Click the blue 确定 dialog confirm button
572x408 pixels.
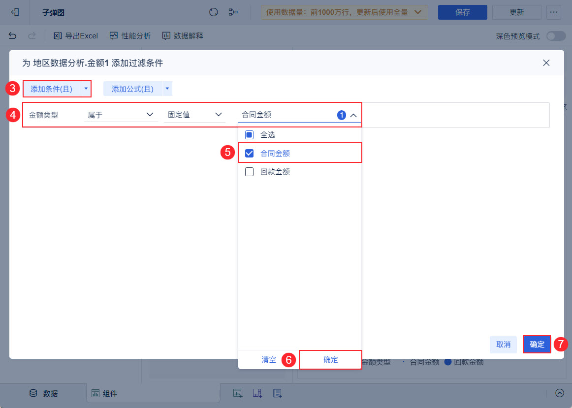click(x=537, y=345)
